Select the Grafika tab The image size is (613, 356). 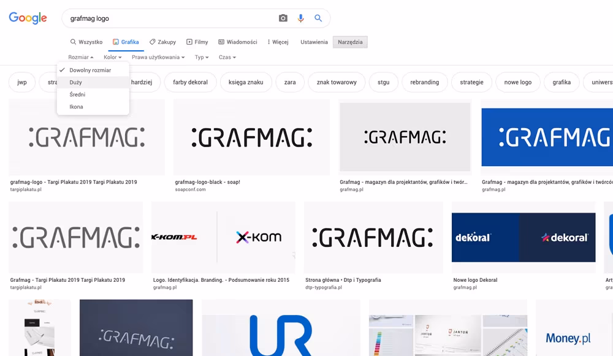click(126, 42)
